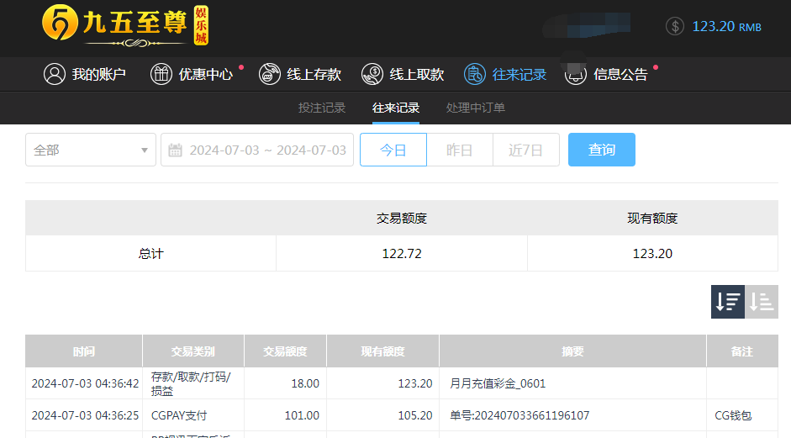Image resolution: width=791 pixels, height=438 pixels.
Task: Click the 线上存款 deposit icon
Action: click(270, 74)
